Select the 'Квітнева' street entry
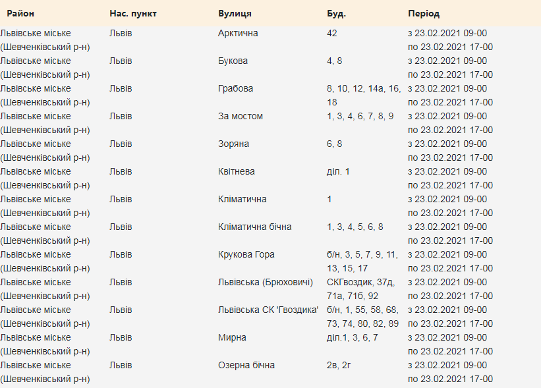The height and width of the screenshot is (388, 541). (237, 171)
